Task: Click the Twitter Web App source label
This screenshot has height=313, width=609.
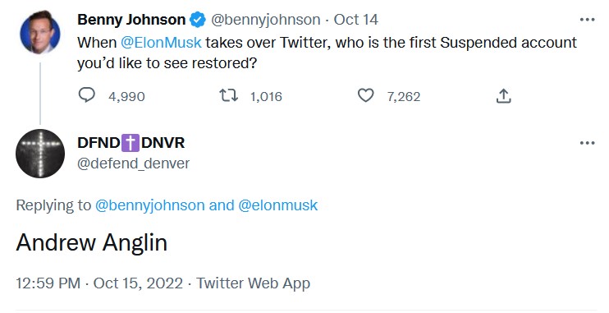Action: click(253, 283)
